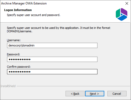This screenshot has height=100, width=131.
Task: Close the Archive Manager OWA Extension dialog
Action: [x=127, y=3]
